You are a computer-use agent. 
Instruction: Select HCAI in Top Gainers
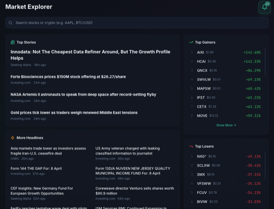coord(226,61)
